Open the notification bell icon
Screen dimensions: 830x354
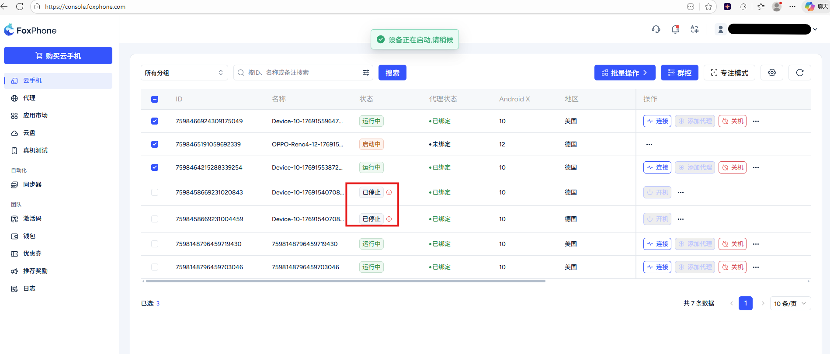click(675, 29)
